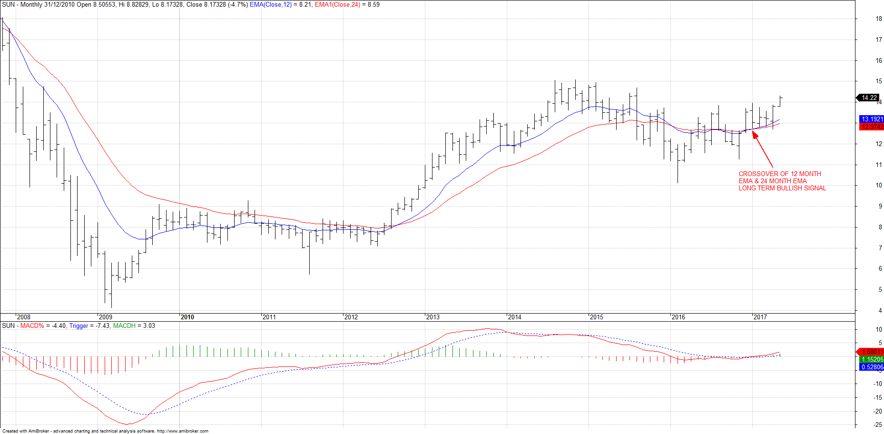Click price level 10 on the price axis
The height and width of the screenshot is (434, 884).
coord(879,186)
